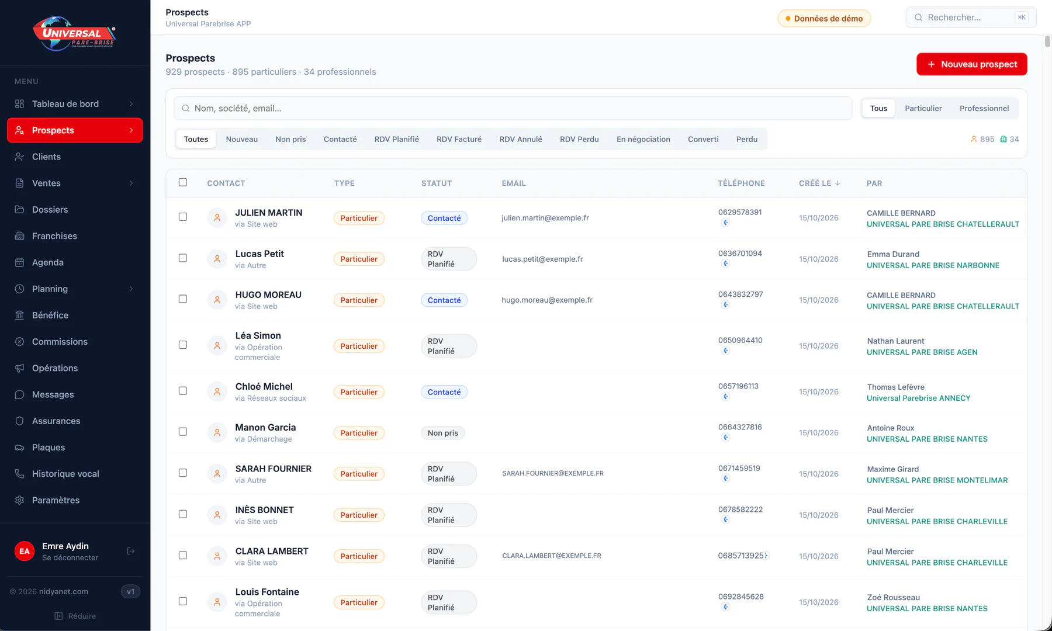1052x631 pixels.
Task: Open the UNIVERSAL PARE BRISE NARBONNE link
Action: 933,265
